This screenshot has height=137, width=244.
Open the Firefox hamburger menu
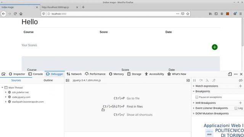click(x=241, y=14)
